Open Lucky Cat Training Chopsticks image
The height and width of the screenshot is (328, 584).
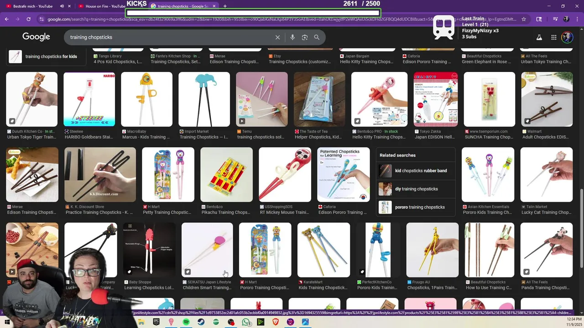coord(547,174)
